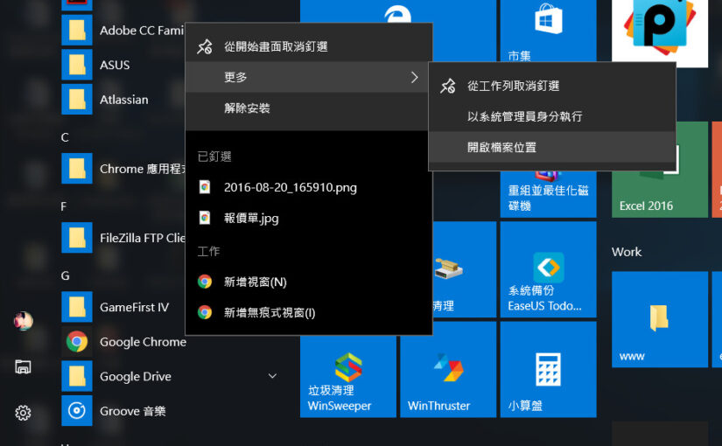Screen dimensions: 722x446
Task: Open the Atlassian folder entry
Action: point(123,100)
